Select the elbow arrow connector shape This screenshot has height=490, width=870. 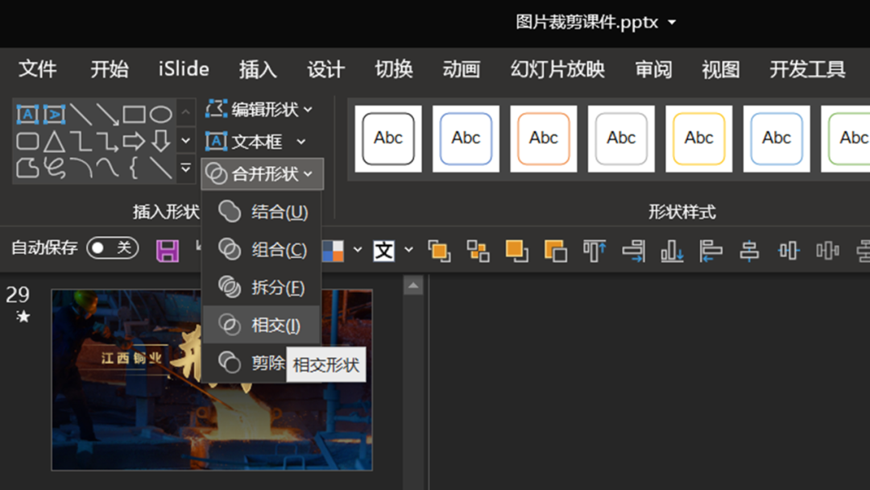coord(107,142)
